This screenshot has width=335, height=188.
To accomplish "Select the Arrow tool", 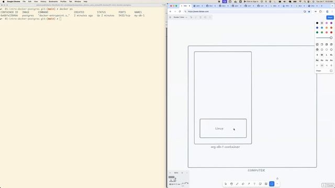I will [x=249, y=184].
